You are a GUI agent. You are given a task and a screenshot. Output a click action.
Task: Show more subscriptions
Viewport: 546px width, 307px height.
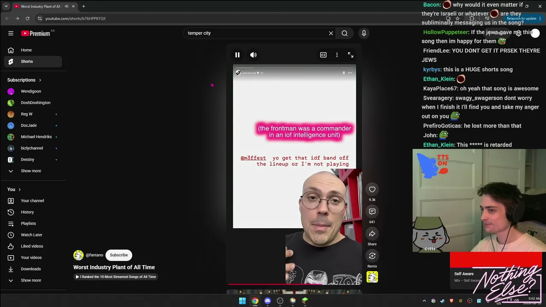tap(33, 171)
